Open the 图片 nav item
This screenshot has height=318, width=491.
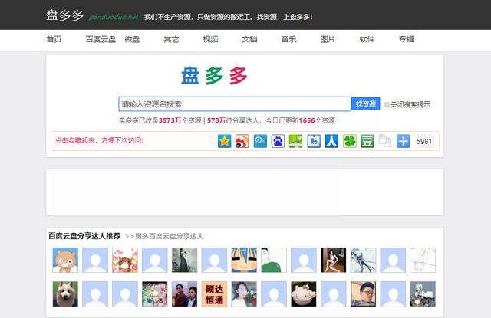(328, 39)
